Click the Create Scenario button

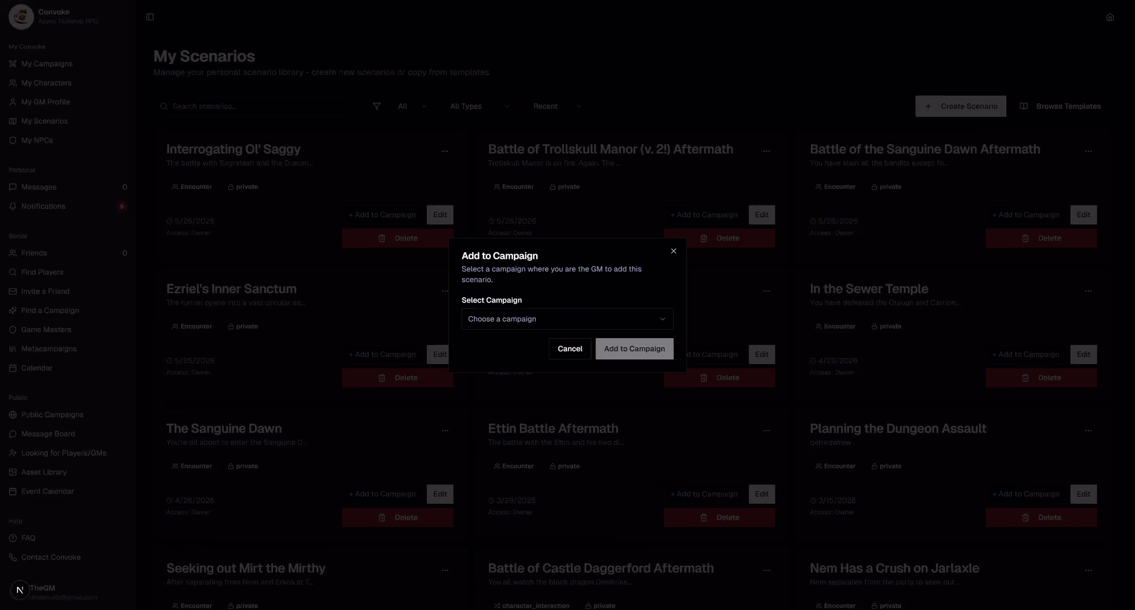pyautogui.click(x=960, y=106)
